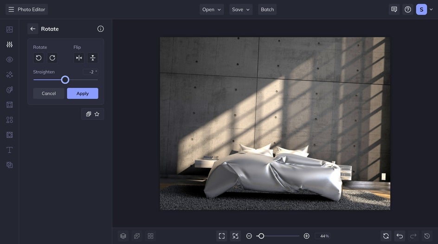Go back from the Rotate panel
Screen dimensions: 438x244
pyautogui.click(x=32, y=29)
